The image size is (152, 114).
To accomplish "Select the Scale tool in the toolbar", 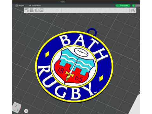I will 75,10.
